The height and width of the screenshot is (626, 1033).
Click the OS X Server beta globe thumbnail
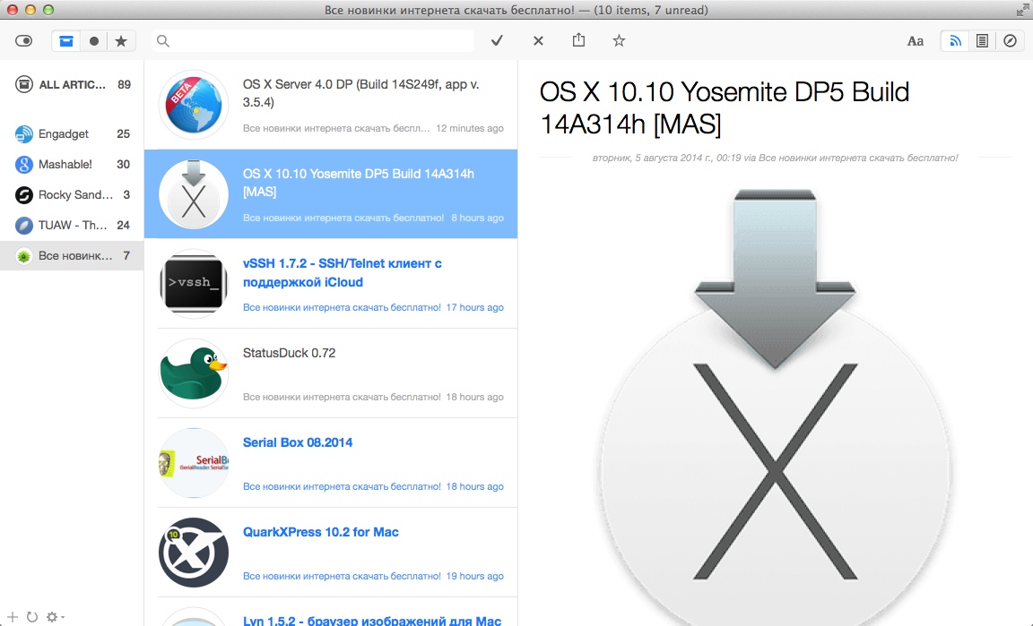point(193,105)
